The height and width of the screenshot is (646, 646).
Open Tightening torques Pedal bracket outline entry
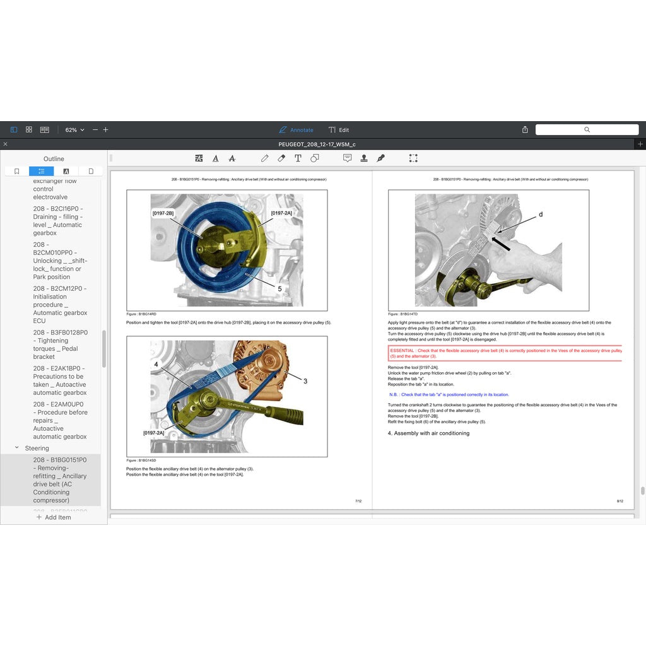61,344
